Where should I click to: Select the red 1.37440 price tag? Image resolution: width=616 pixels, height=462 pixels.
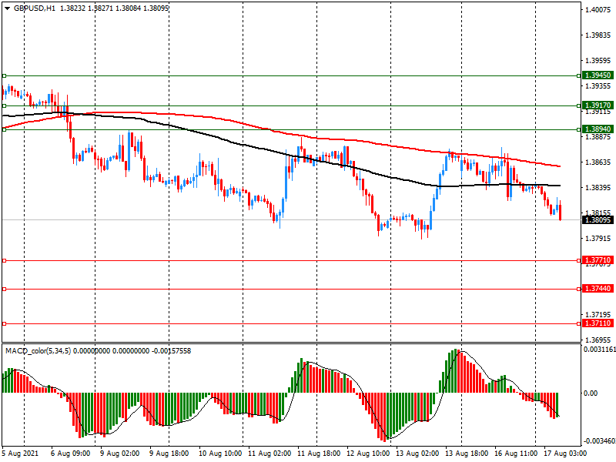(x=598, y=288)
